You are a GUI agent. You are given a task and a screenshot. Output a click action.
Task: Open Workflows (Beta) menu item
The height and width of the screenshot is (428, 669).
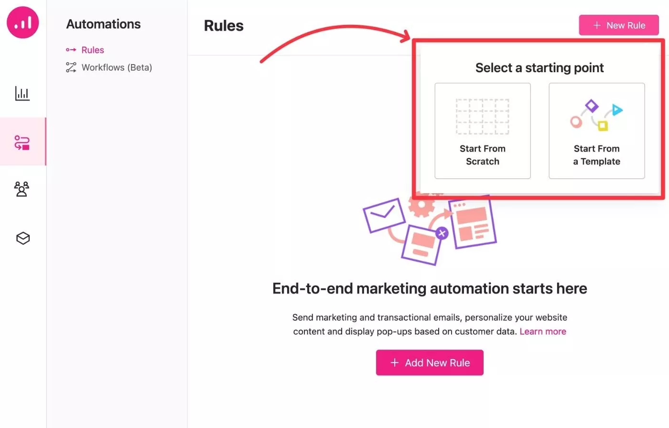click(117, 67)
